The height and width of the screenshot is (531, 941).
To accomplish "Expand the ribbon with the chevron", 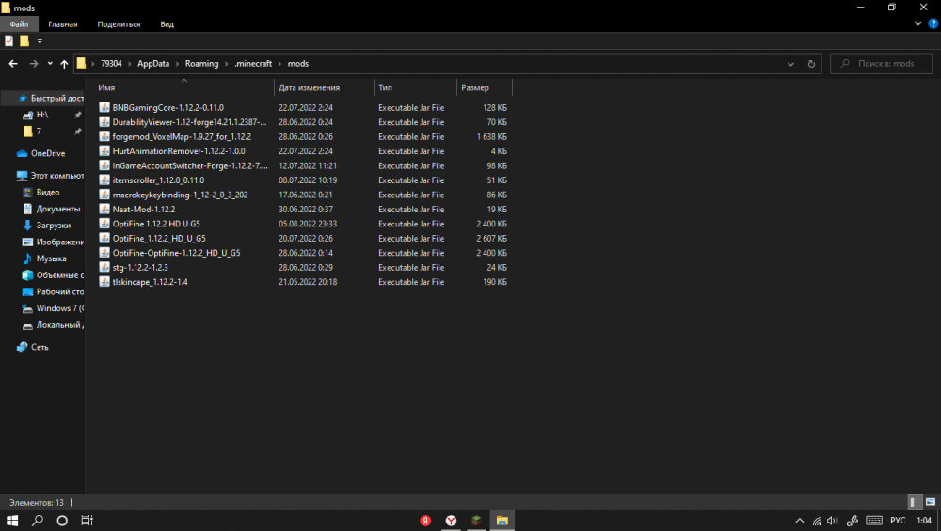I will (x=917, y=24).
